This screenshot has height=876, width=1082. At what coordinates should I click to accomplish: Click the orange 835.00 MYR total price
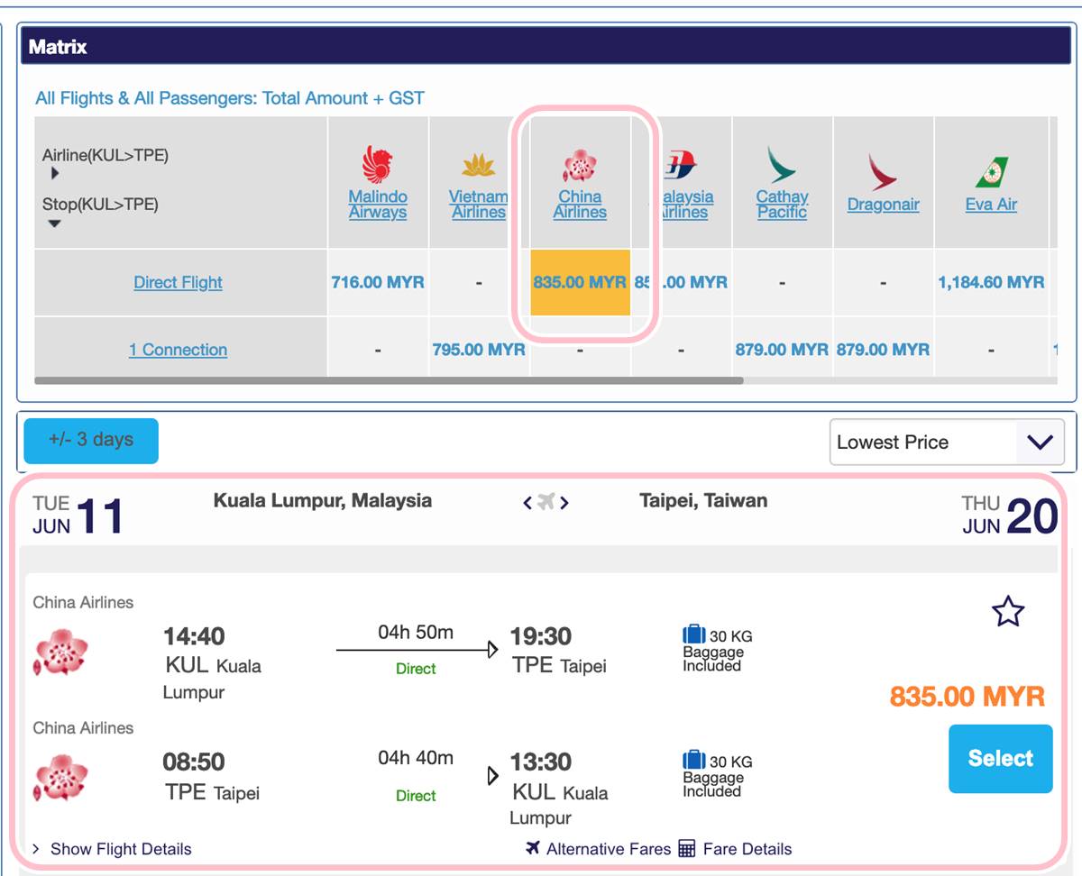pos(967,697)
